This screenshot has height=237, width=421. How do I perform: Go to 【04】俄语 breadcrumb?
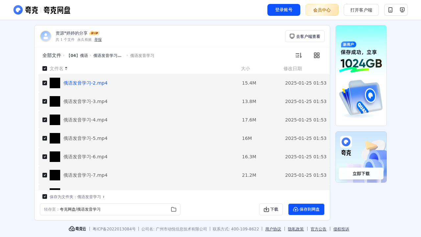click(x=77, y=55)
